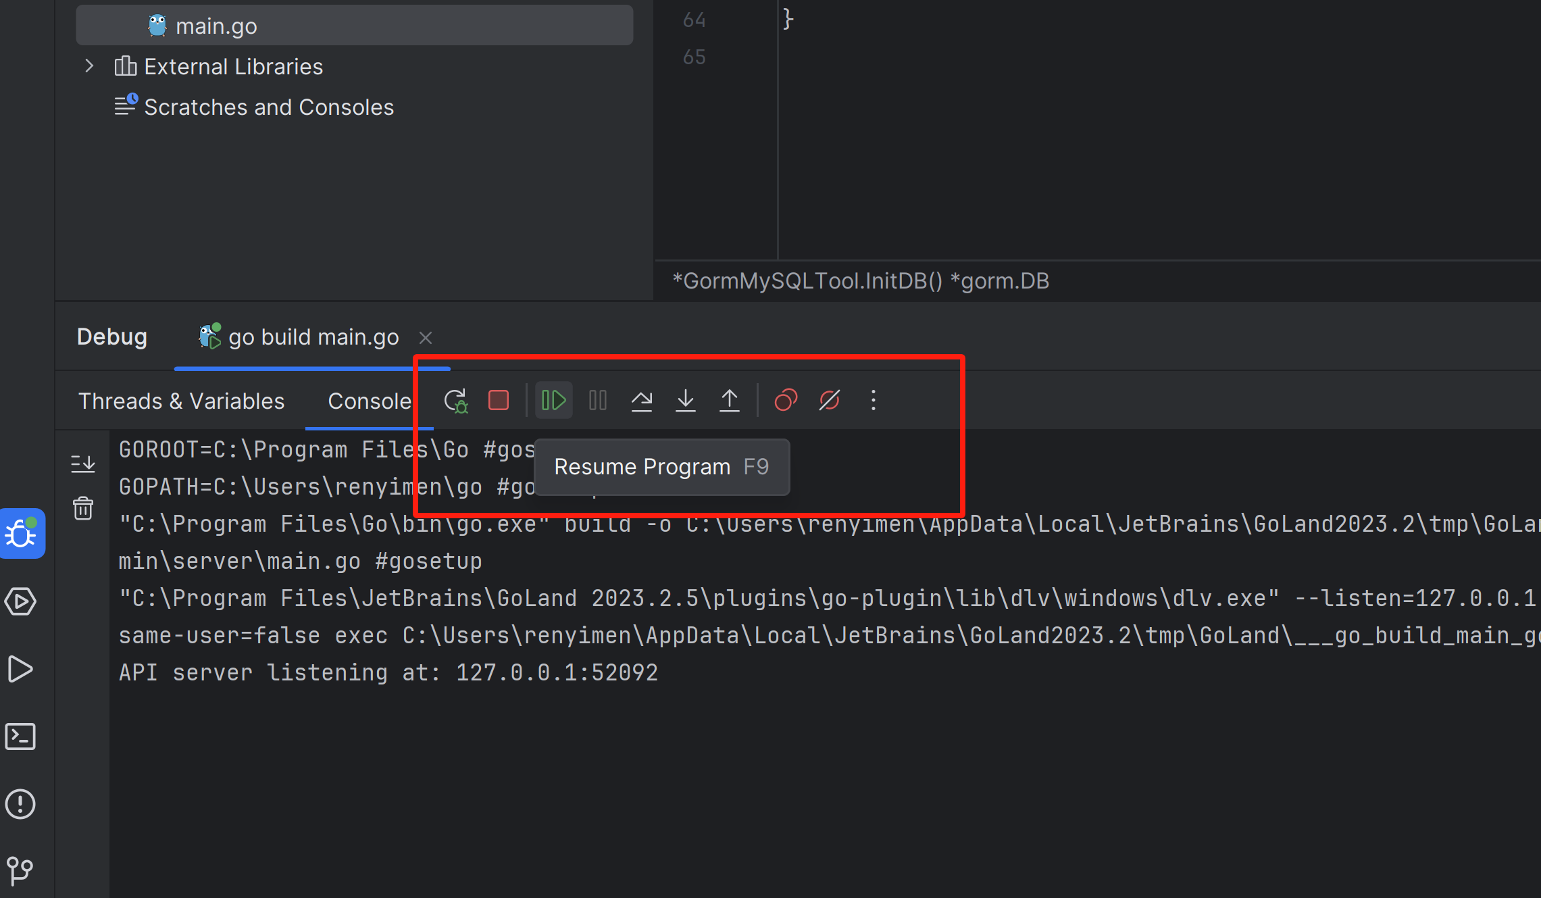Click the Resume Program button
Image resolution: width=1541 pixels, height=898 pixels.
553,400
